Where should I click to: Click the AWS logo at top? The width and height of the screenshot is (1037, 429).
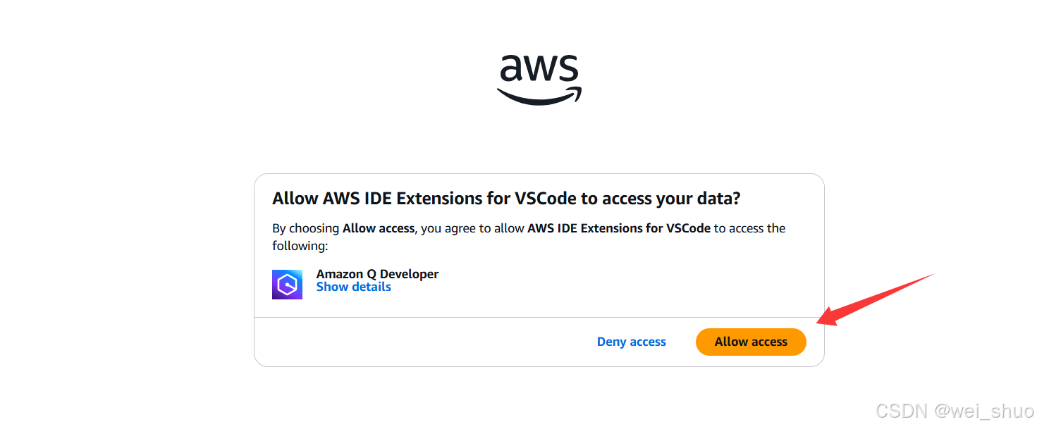click(539, 80)
